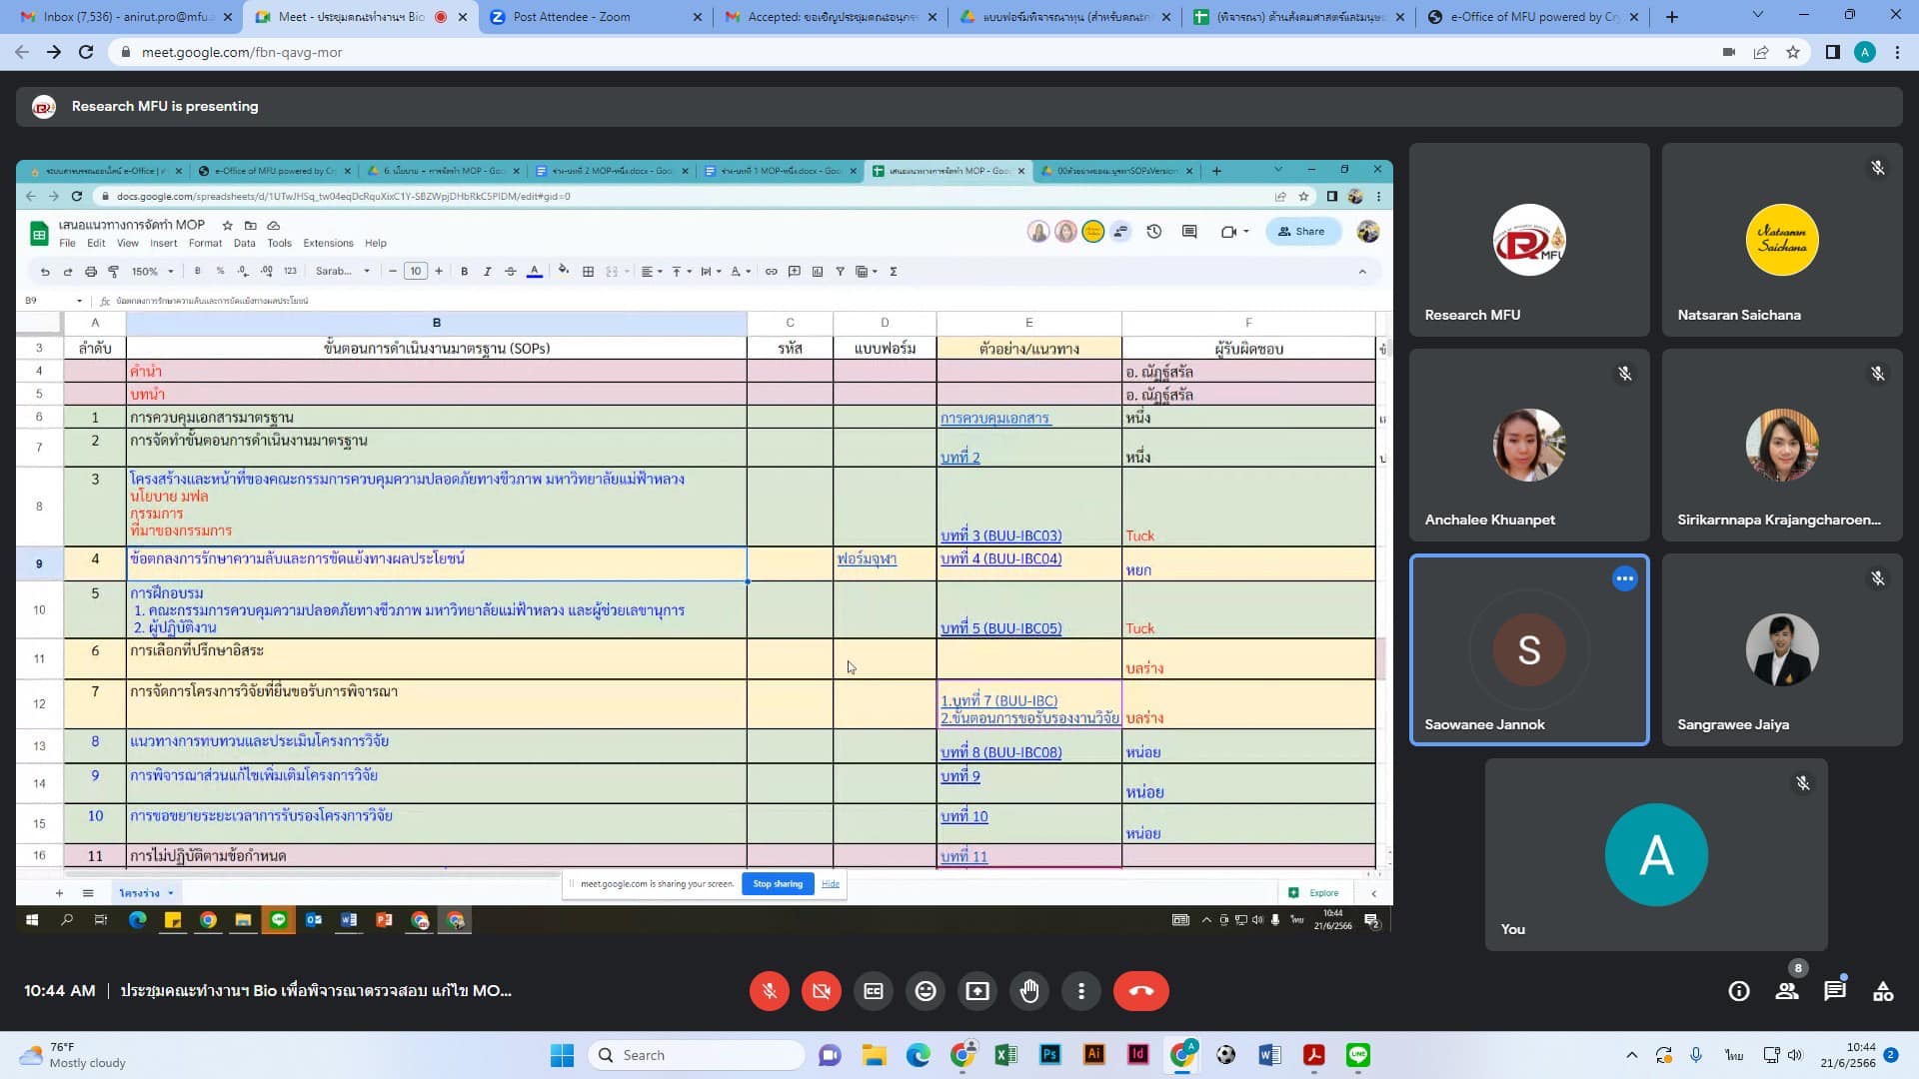Click the taskbar Search box

tap(697, 1055)
